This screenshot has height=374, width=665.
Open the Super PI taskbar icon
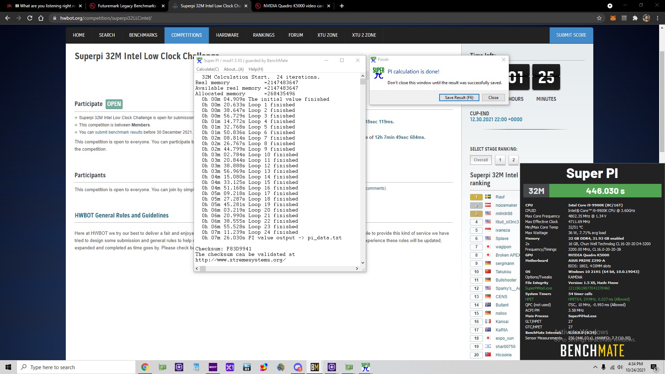(x=365, y=367)
